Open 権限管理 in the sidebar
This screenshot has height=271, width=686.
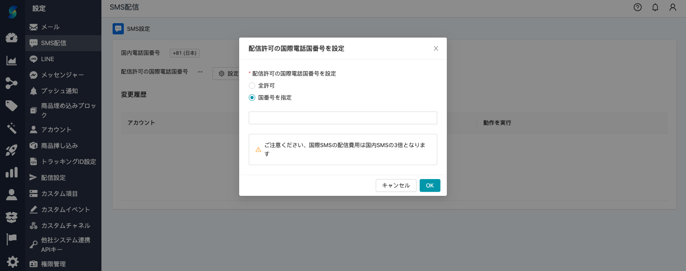click(x=53, y=264)
